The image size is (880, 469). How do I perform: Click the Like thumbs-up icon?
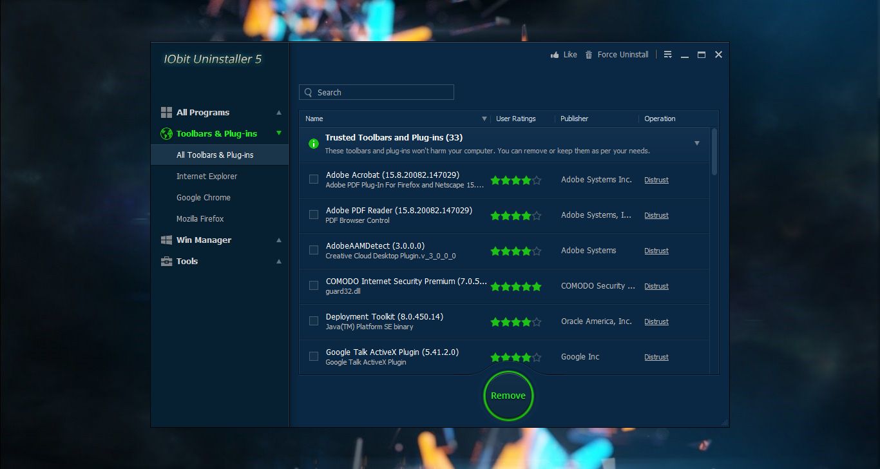(555, 55)
